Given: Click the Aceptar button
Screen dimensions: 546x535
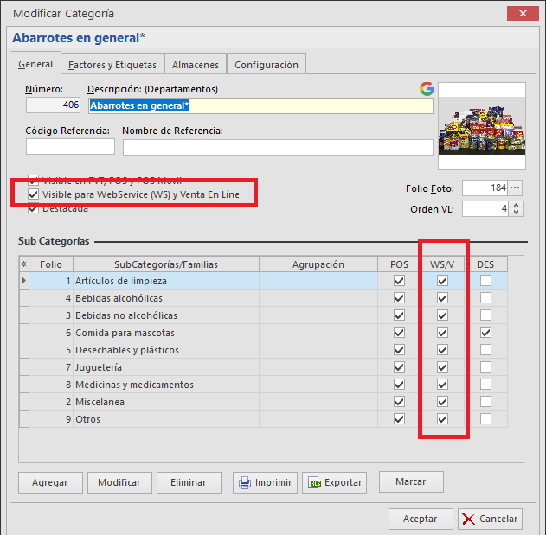Looking at the screenshot, I should 420,519.
